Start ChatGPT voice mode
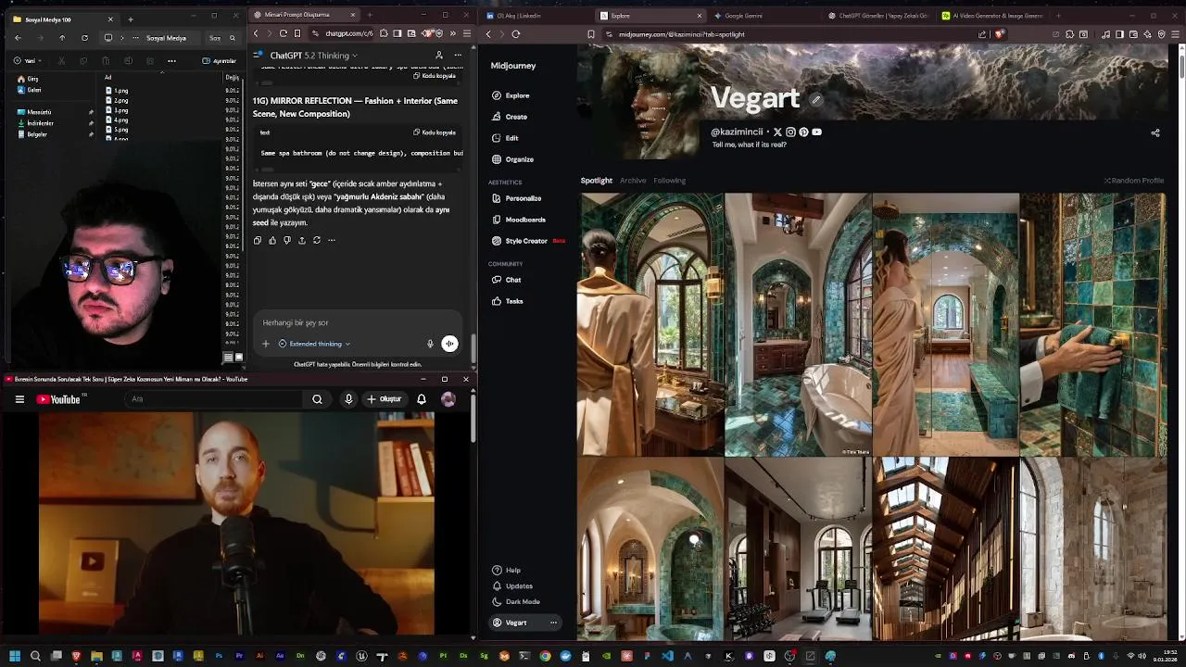The height and width of the screenshot is (667, 1186). click(x=449, y=344)
